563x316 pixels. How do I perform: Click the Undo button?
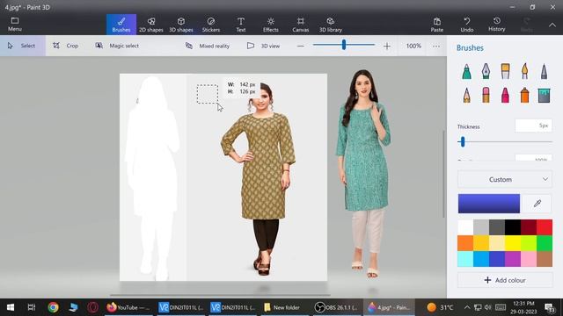click(x=467, y=25)
